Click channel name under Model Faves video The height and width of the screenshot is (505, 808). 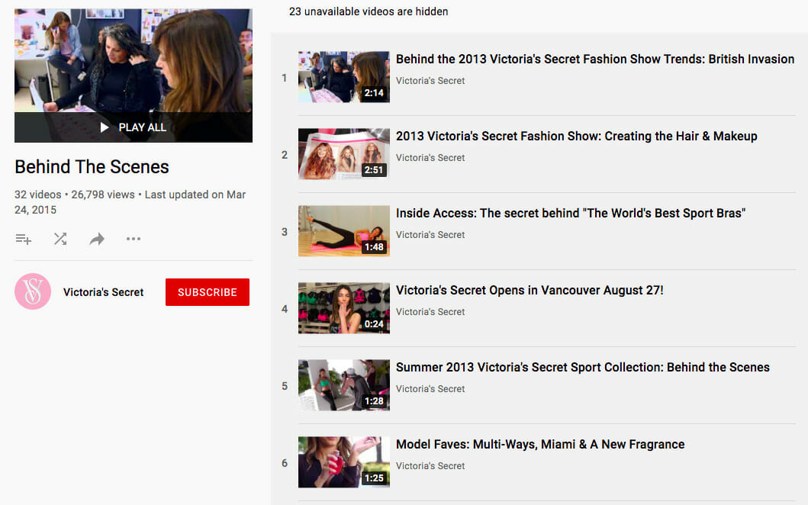point(430,466)
